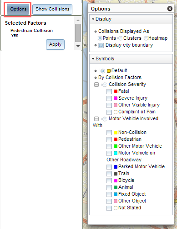Toggle Display city boundary checkbox
The width and height of the screenshot is (177, 229).
pos(101,45)
